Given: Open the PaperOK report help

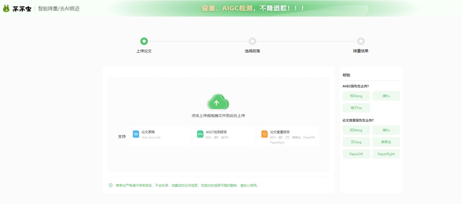Looking at the screenshot, I should [356, 154].
